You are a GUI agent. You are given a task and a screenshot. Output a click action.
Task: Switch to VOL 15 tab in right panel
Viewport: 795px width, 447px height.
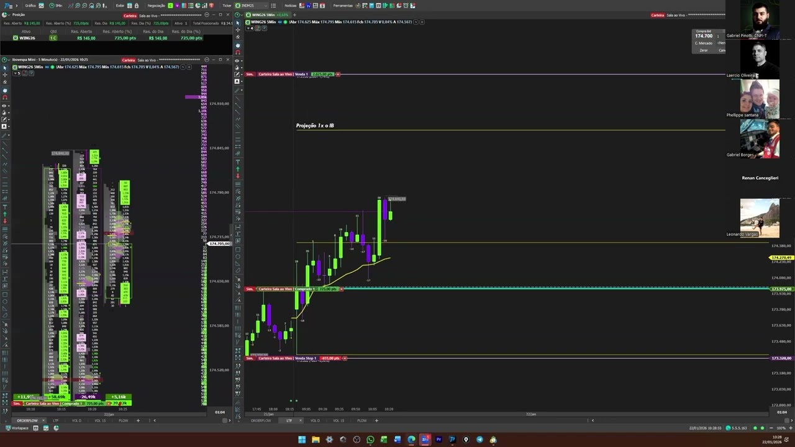(x=338, y=420)
